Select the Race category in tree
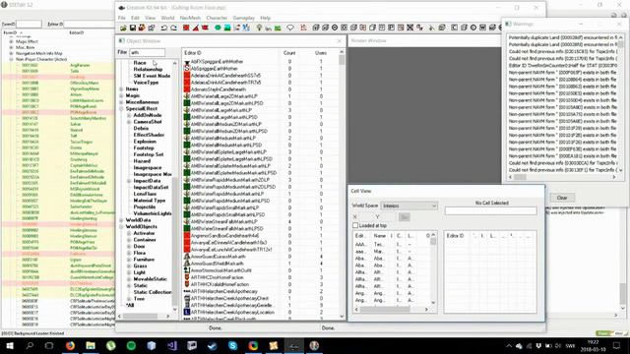Viewport: 630px width, 354px height. pyautogui.click(x=140, y=63)
